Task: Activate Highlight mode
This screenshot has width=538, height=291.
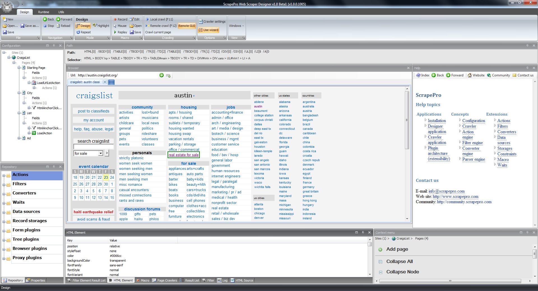Action: 101,26
